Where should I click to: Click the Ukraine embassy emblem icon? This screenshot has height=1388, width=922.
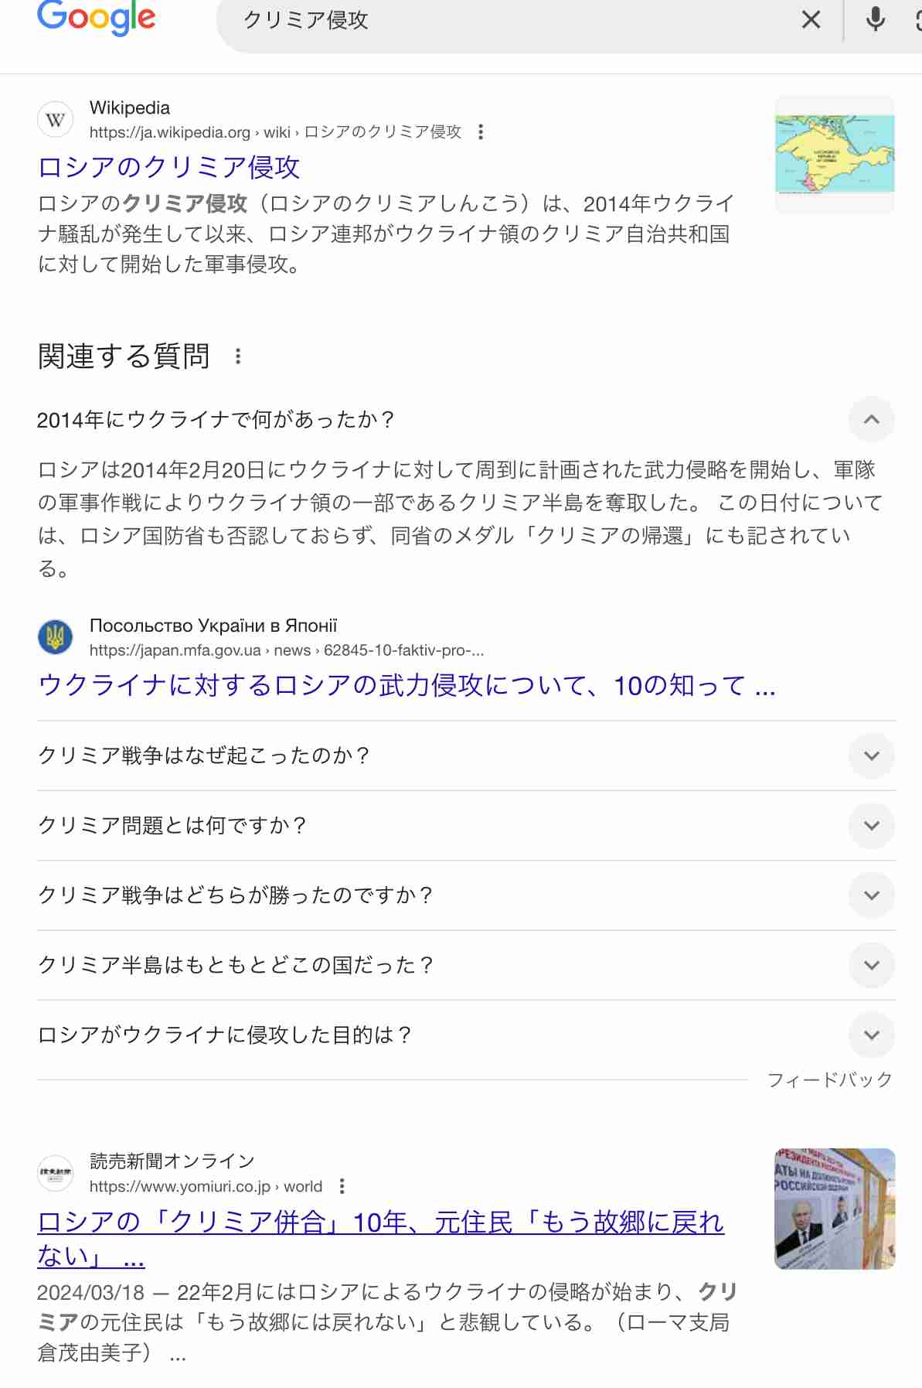56,637
